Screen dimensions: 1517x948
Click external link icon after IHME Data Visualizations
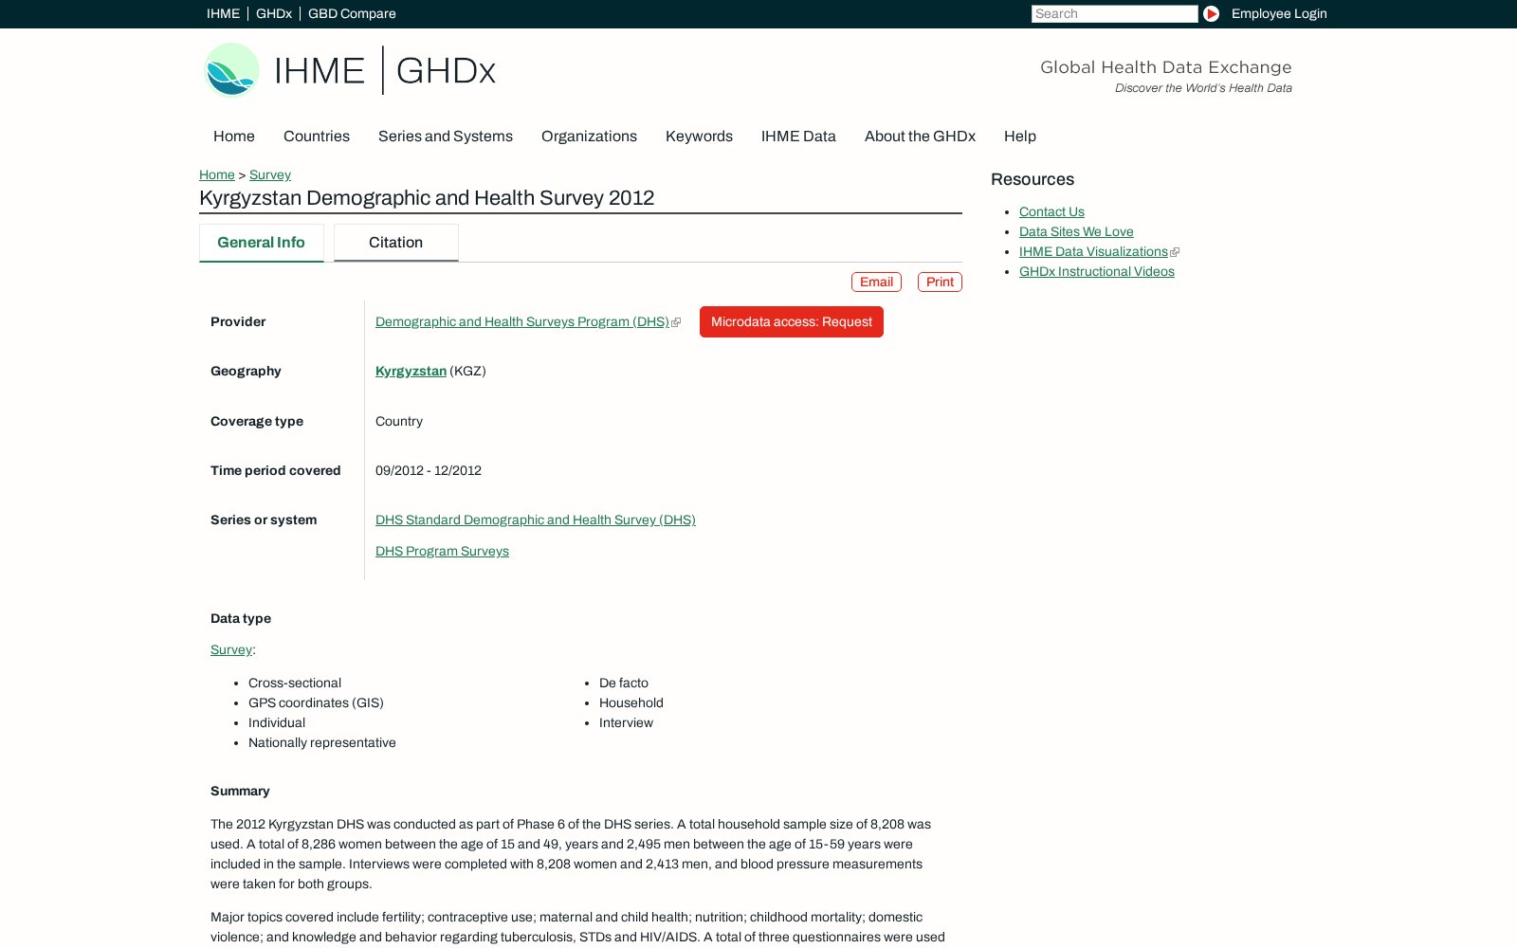(x=1175, y=252)
